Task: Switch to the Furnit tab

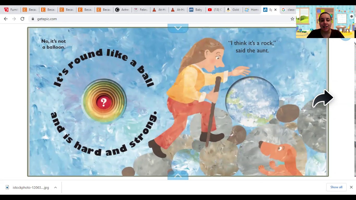Action: 11,10
